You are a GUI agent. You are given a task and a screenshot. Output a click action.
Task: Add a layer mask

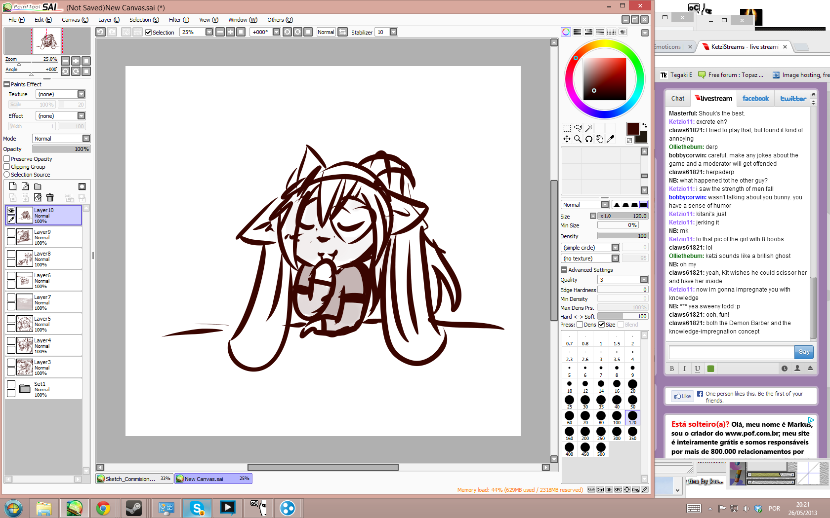tap(82, 186)
